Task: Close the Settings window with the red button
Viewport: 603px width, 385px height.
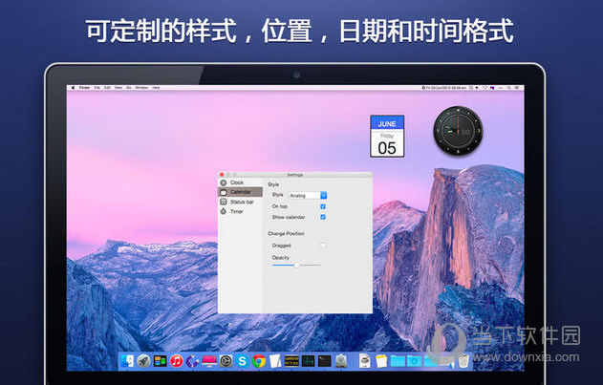Action: pyautogui.click(x=222, y=175)
